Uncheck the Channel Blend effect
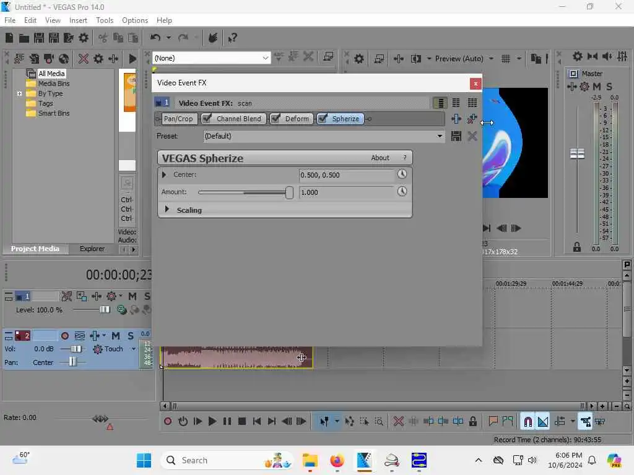Viewport: 634px width, 475px height. coord(207,118)
